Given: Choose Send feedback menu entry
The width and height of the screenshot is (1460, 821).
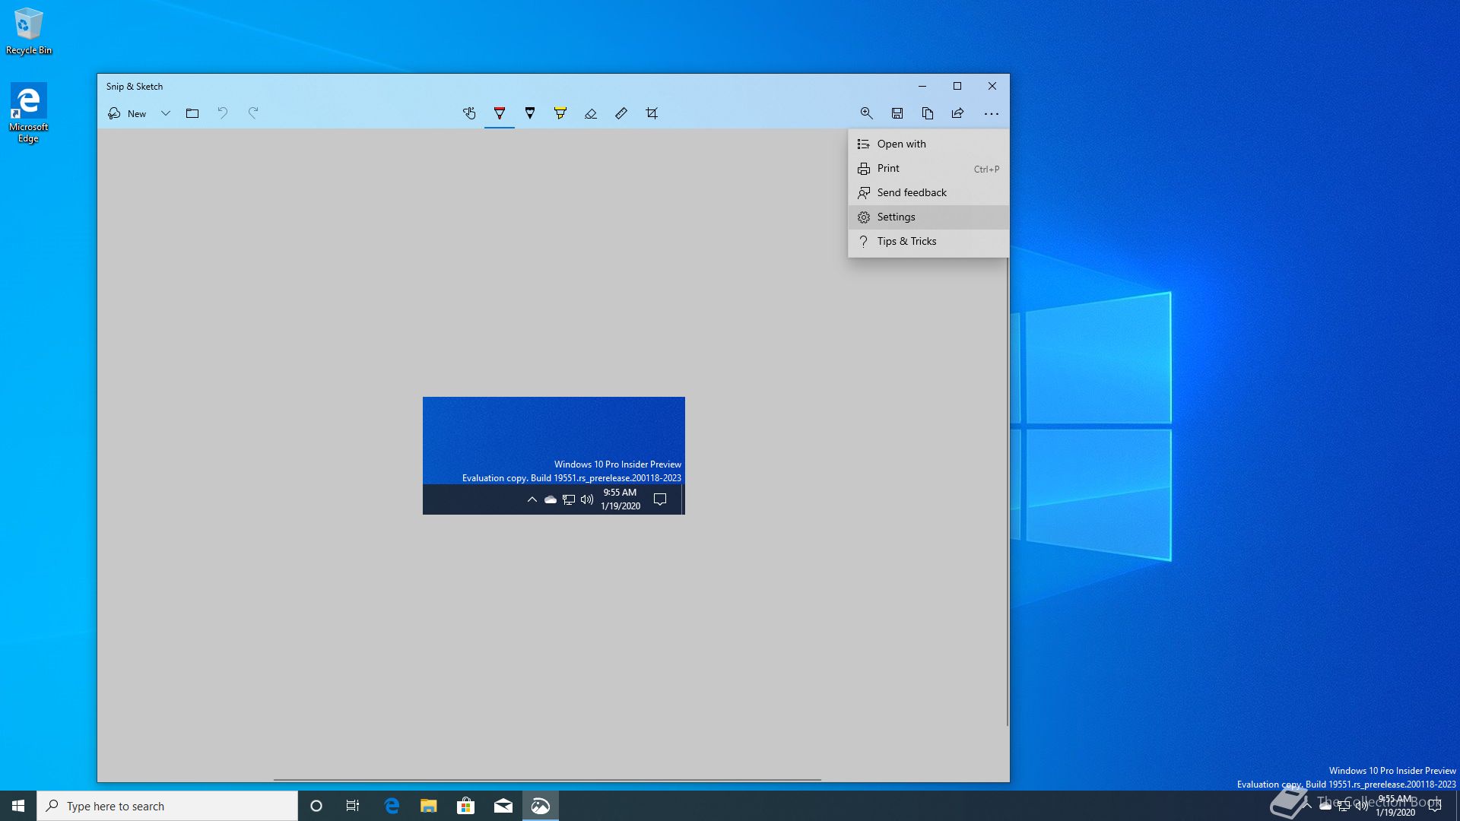Looking at the screenshot, I should (928, 192).
